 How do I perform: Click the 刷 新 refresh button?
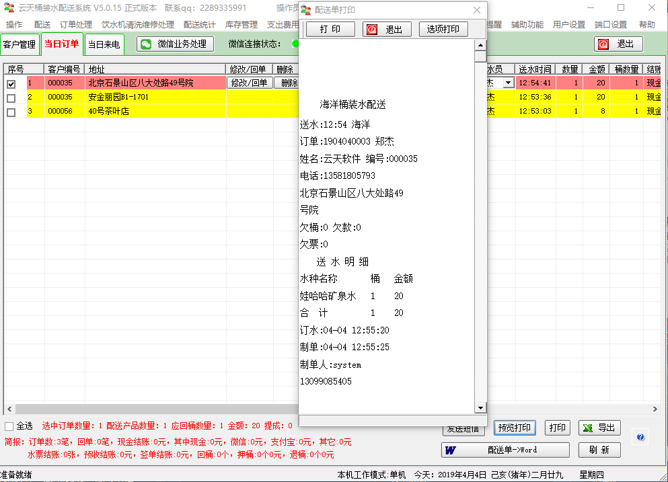click(x=599, y=450)
